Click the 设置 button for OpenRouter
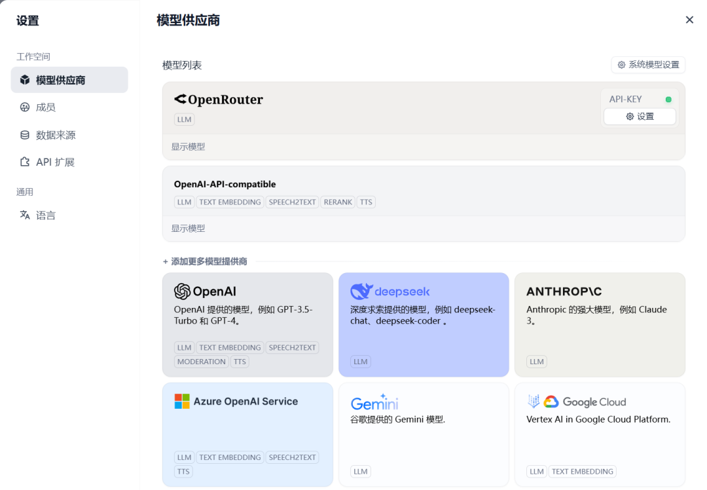The image size is (707, 490). point(640,117)
